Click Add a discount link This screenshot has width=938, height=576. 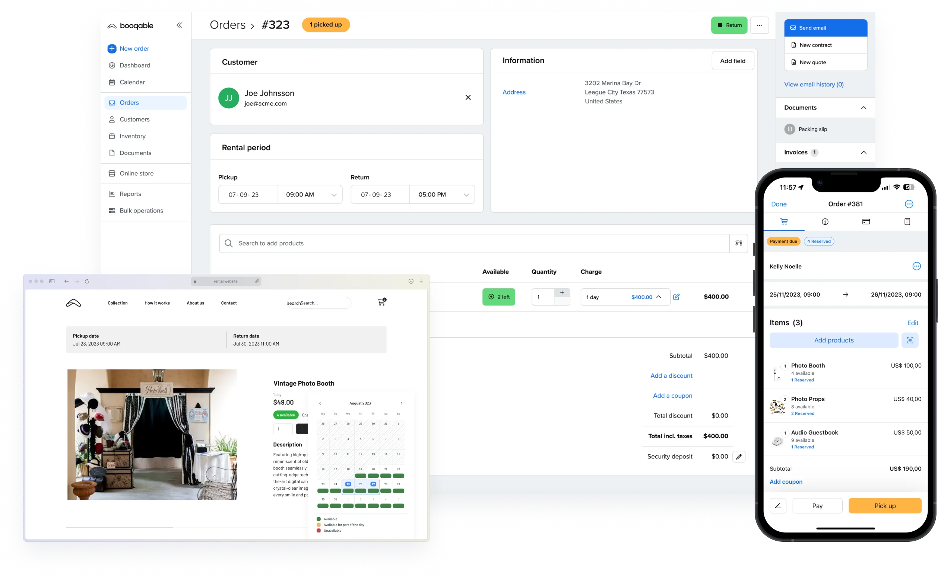point(671,375)
